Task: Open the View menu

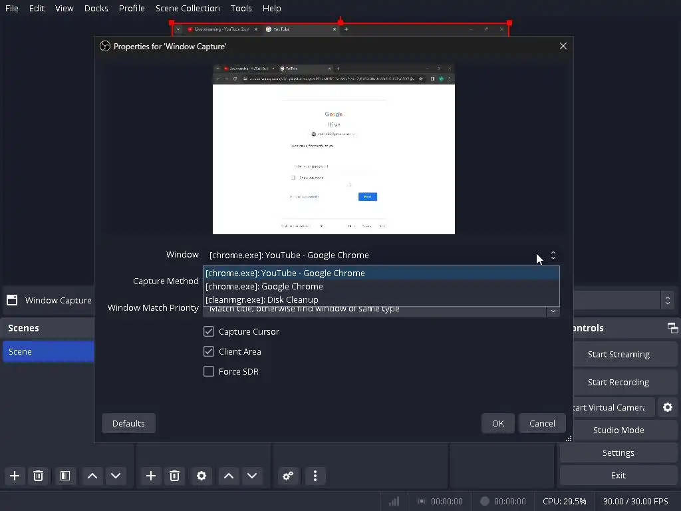Action: [x=65, y=8]
